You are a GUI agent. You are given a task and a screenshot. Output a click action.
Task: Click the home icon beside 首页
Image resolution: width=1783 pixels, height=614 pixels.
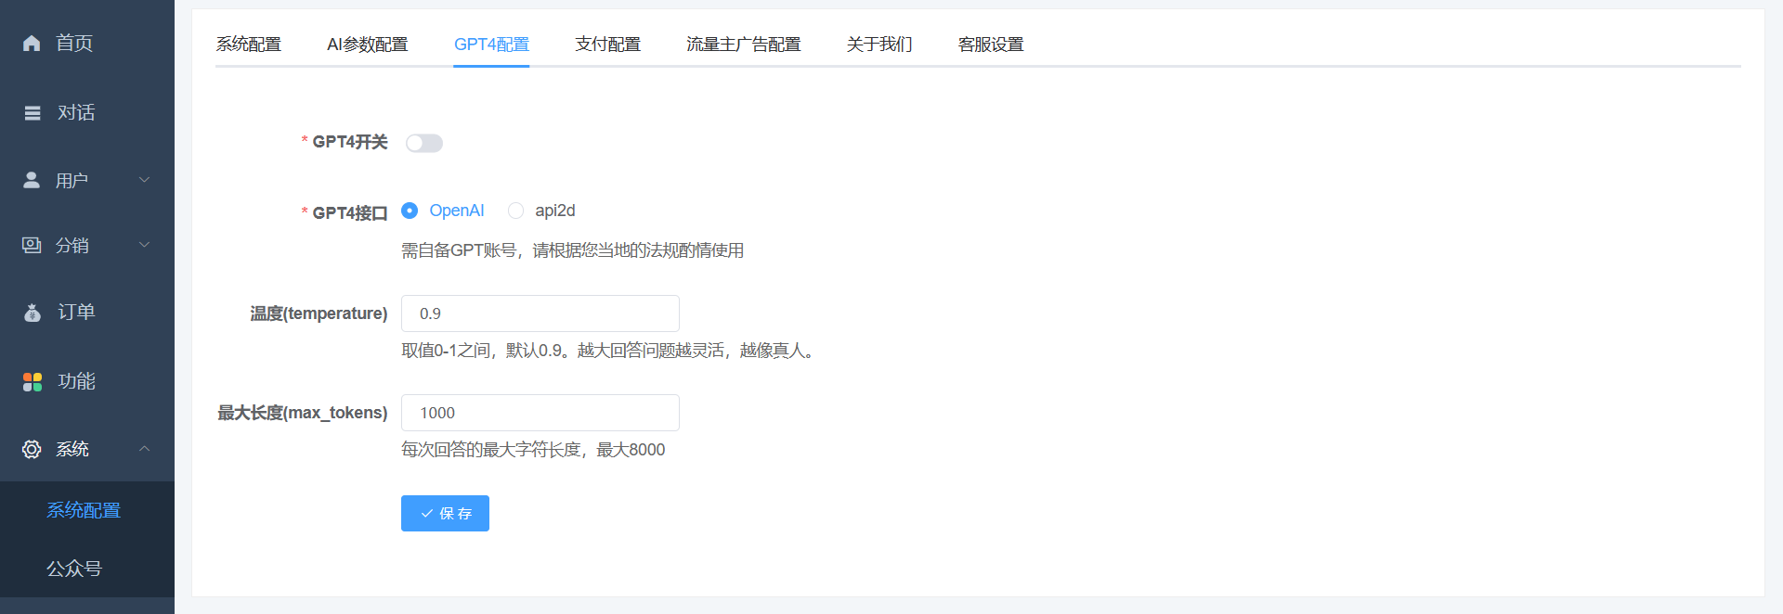[32, 43]
